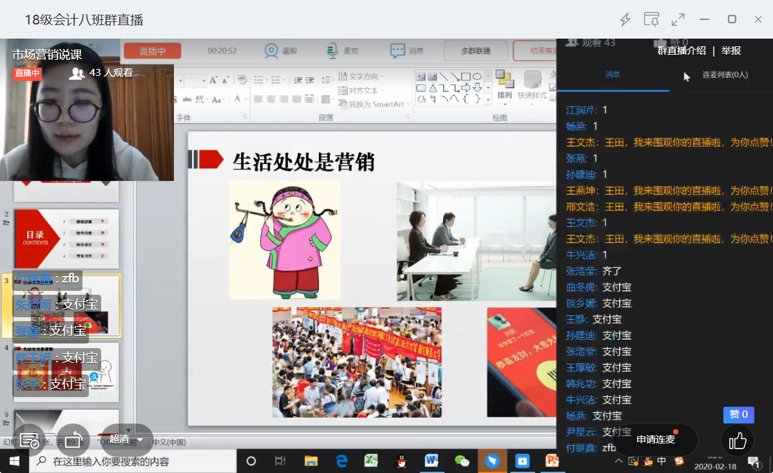
Task: Enter fullscreen with the expand arrows icon
Action: point(678,20)
